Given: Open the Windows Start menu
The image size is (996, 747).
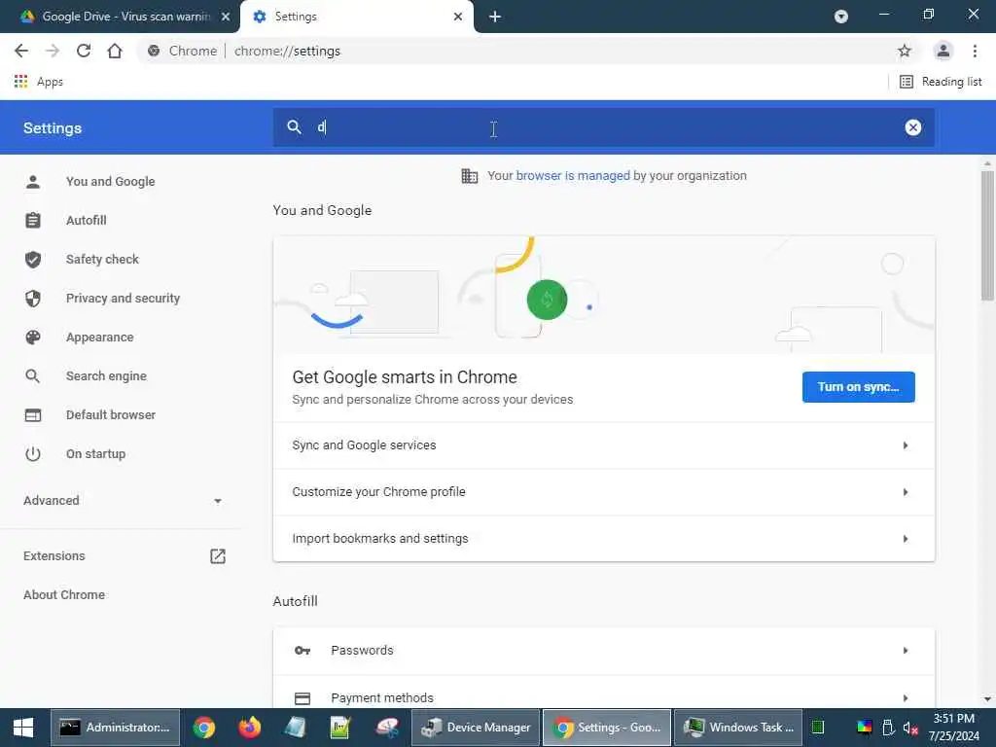Looking at the screenshot, I should (23, 728).
